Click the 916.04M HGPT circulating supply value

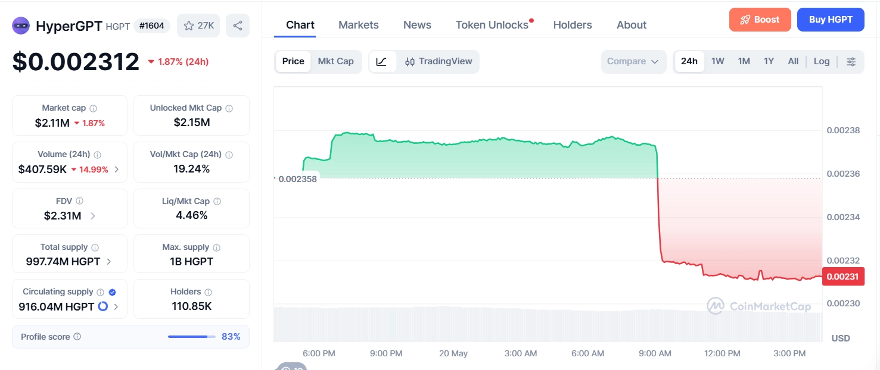(56, 307)
